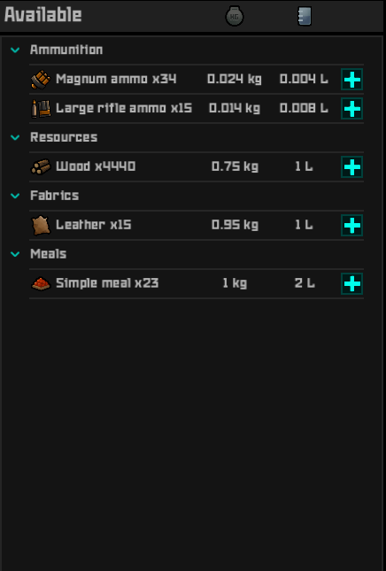Add Wood using its plus button

[351, 166]
